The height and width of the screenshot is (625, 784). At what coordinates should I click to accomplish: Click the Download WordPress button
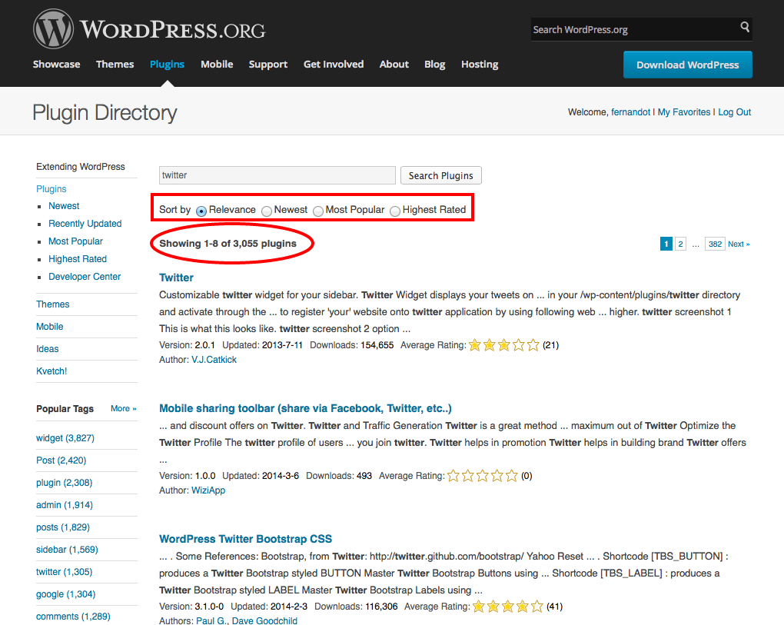point(687,65)
